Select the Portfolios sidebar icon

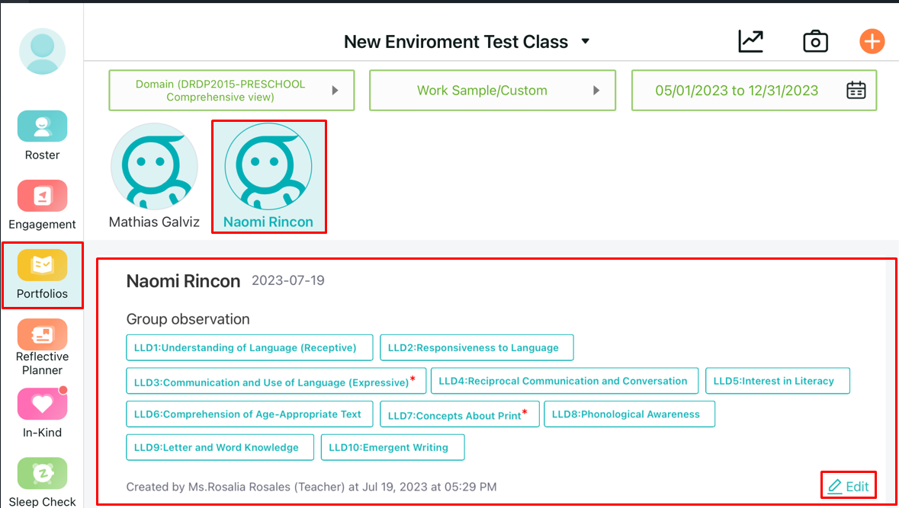tap(42, 266)
